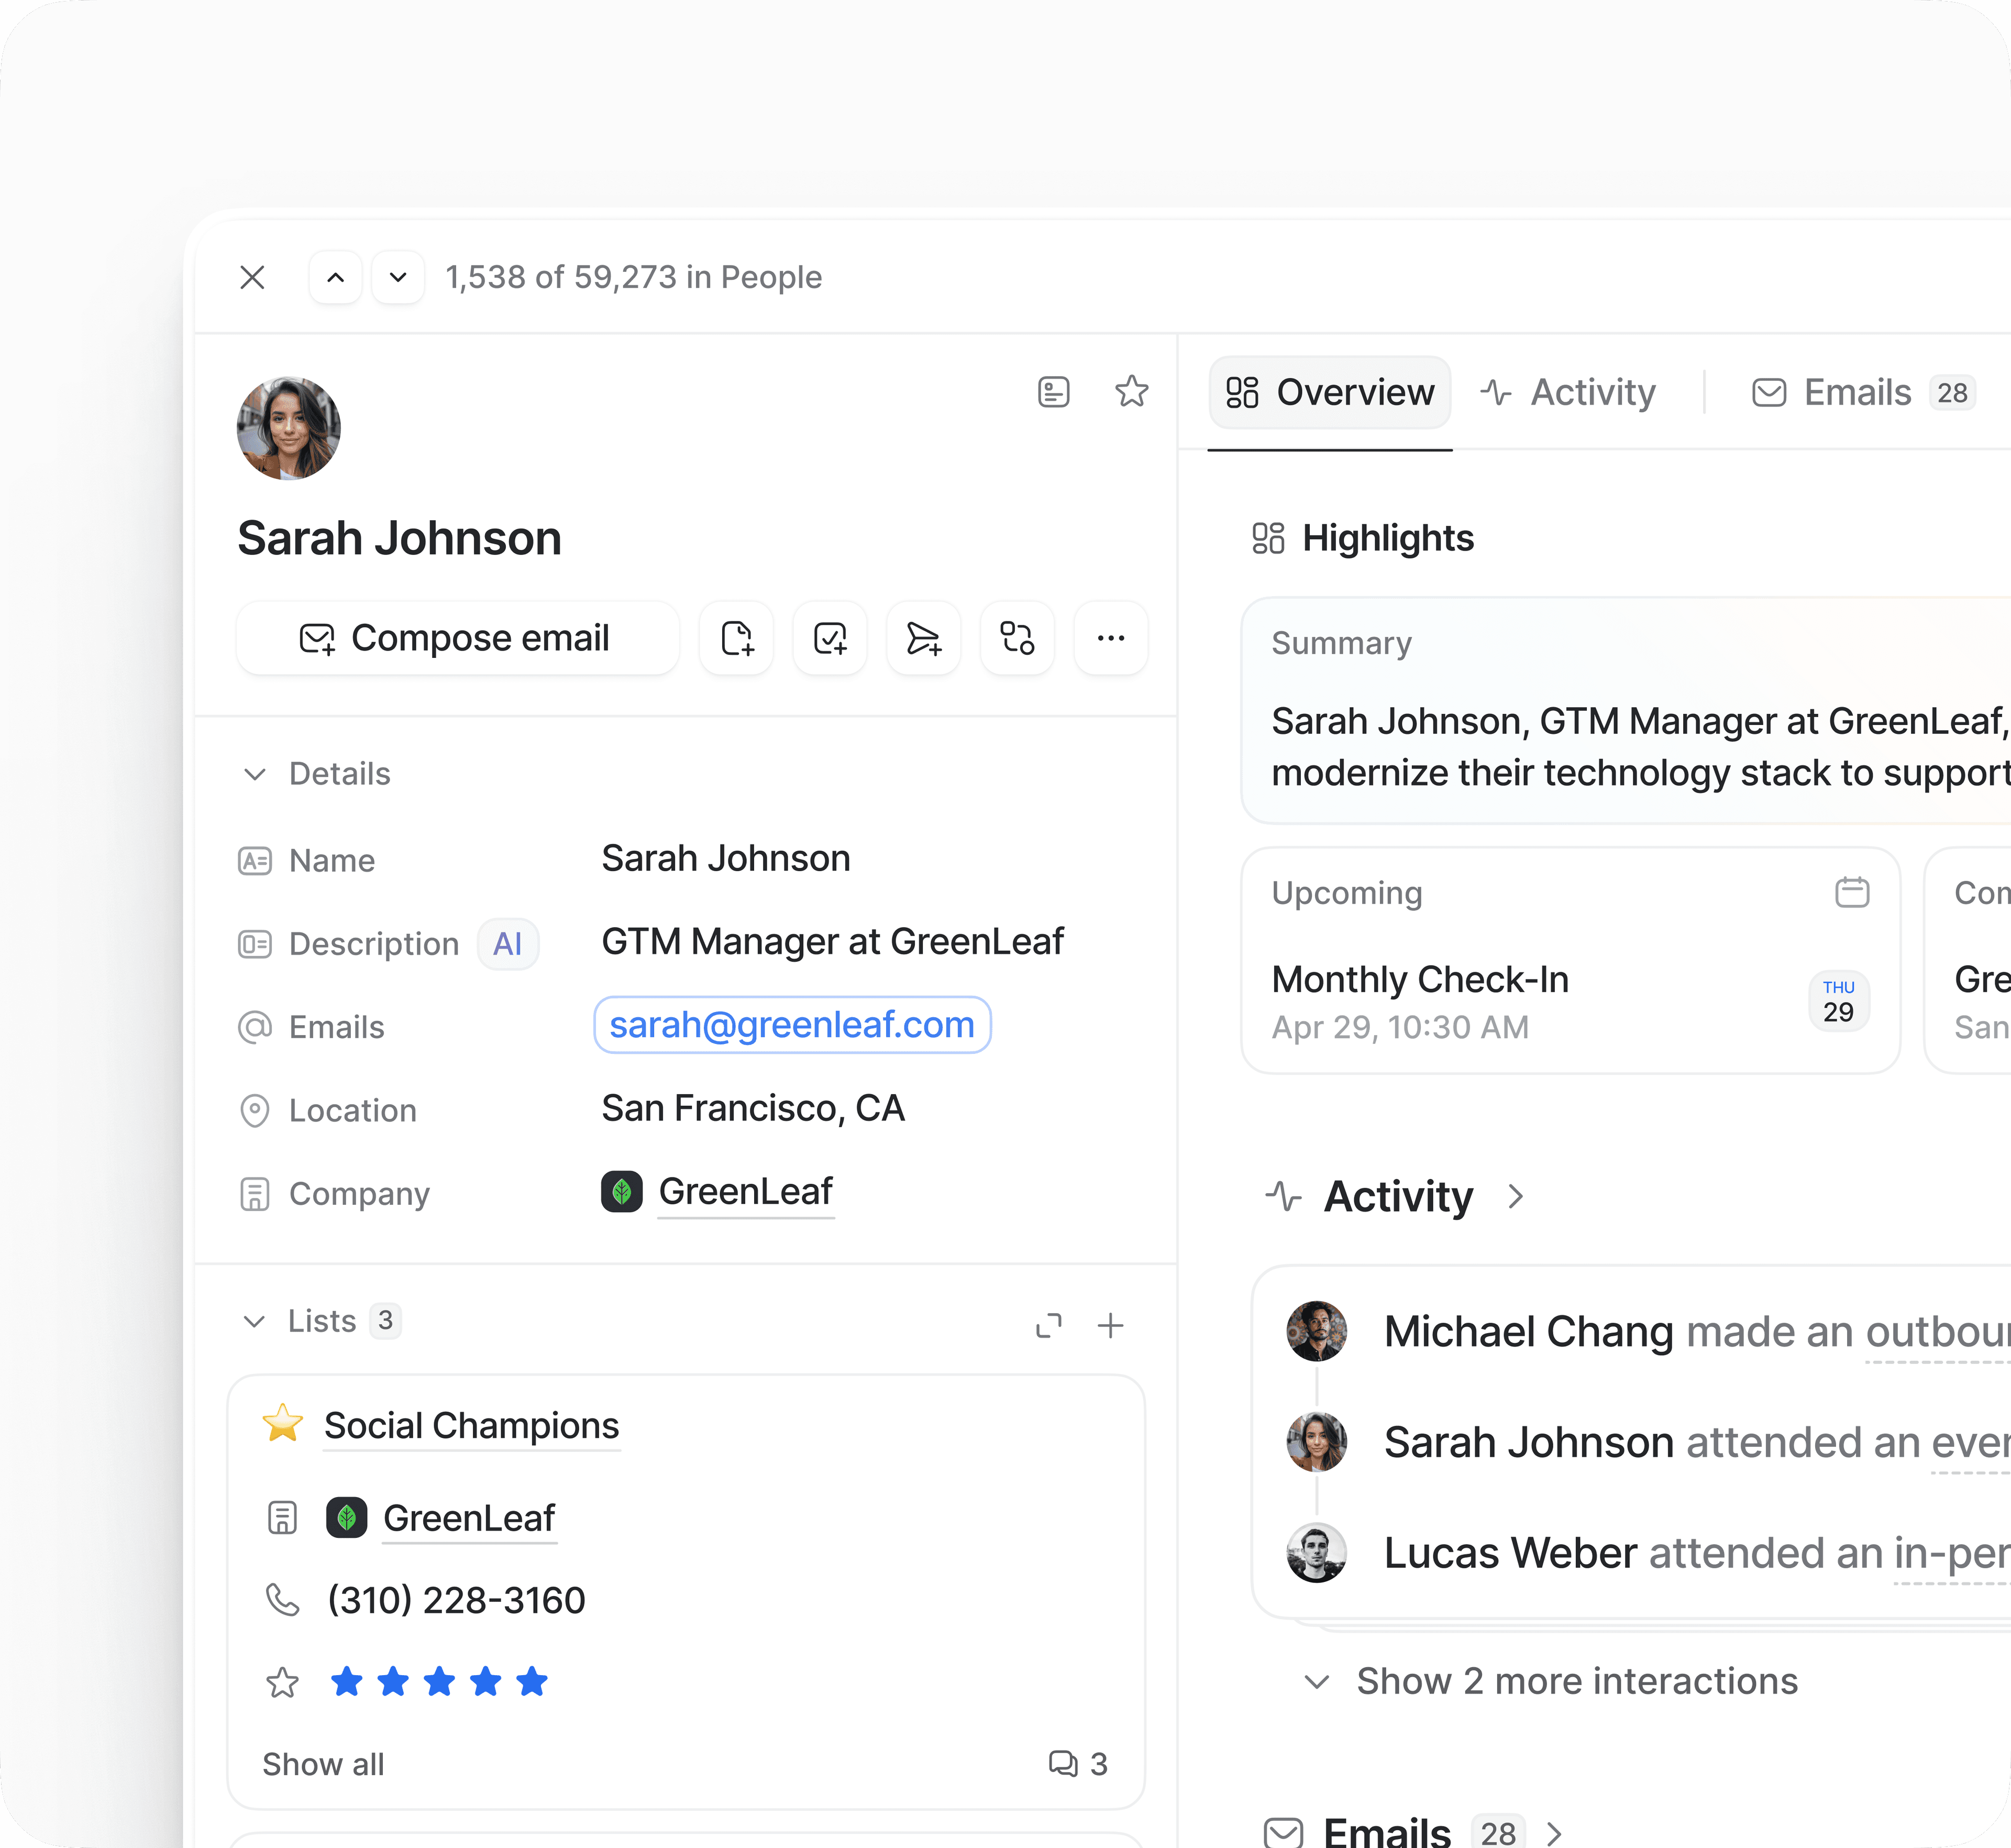Go to the next record with the down arrow
Image resolution: width=2011 pixels, height=1848 pixels.
398,277
